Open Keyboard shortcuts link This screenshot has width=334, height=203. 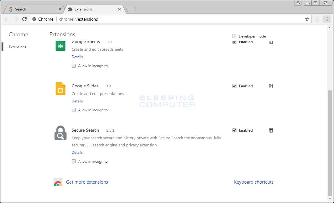click(254, 182)
